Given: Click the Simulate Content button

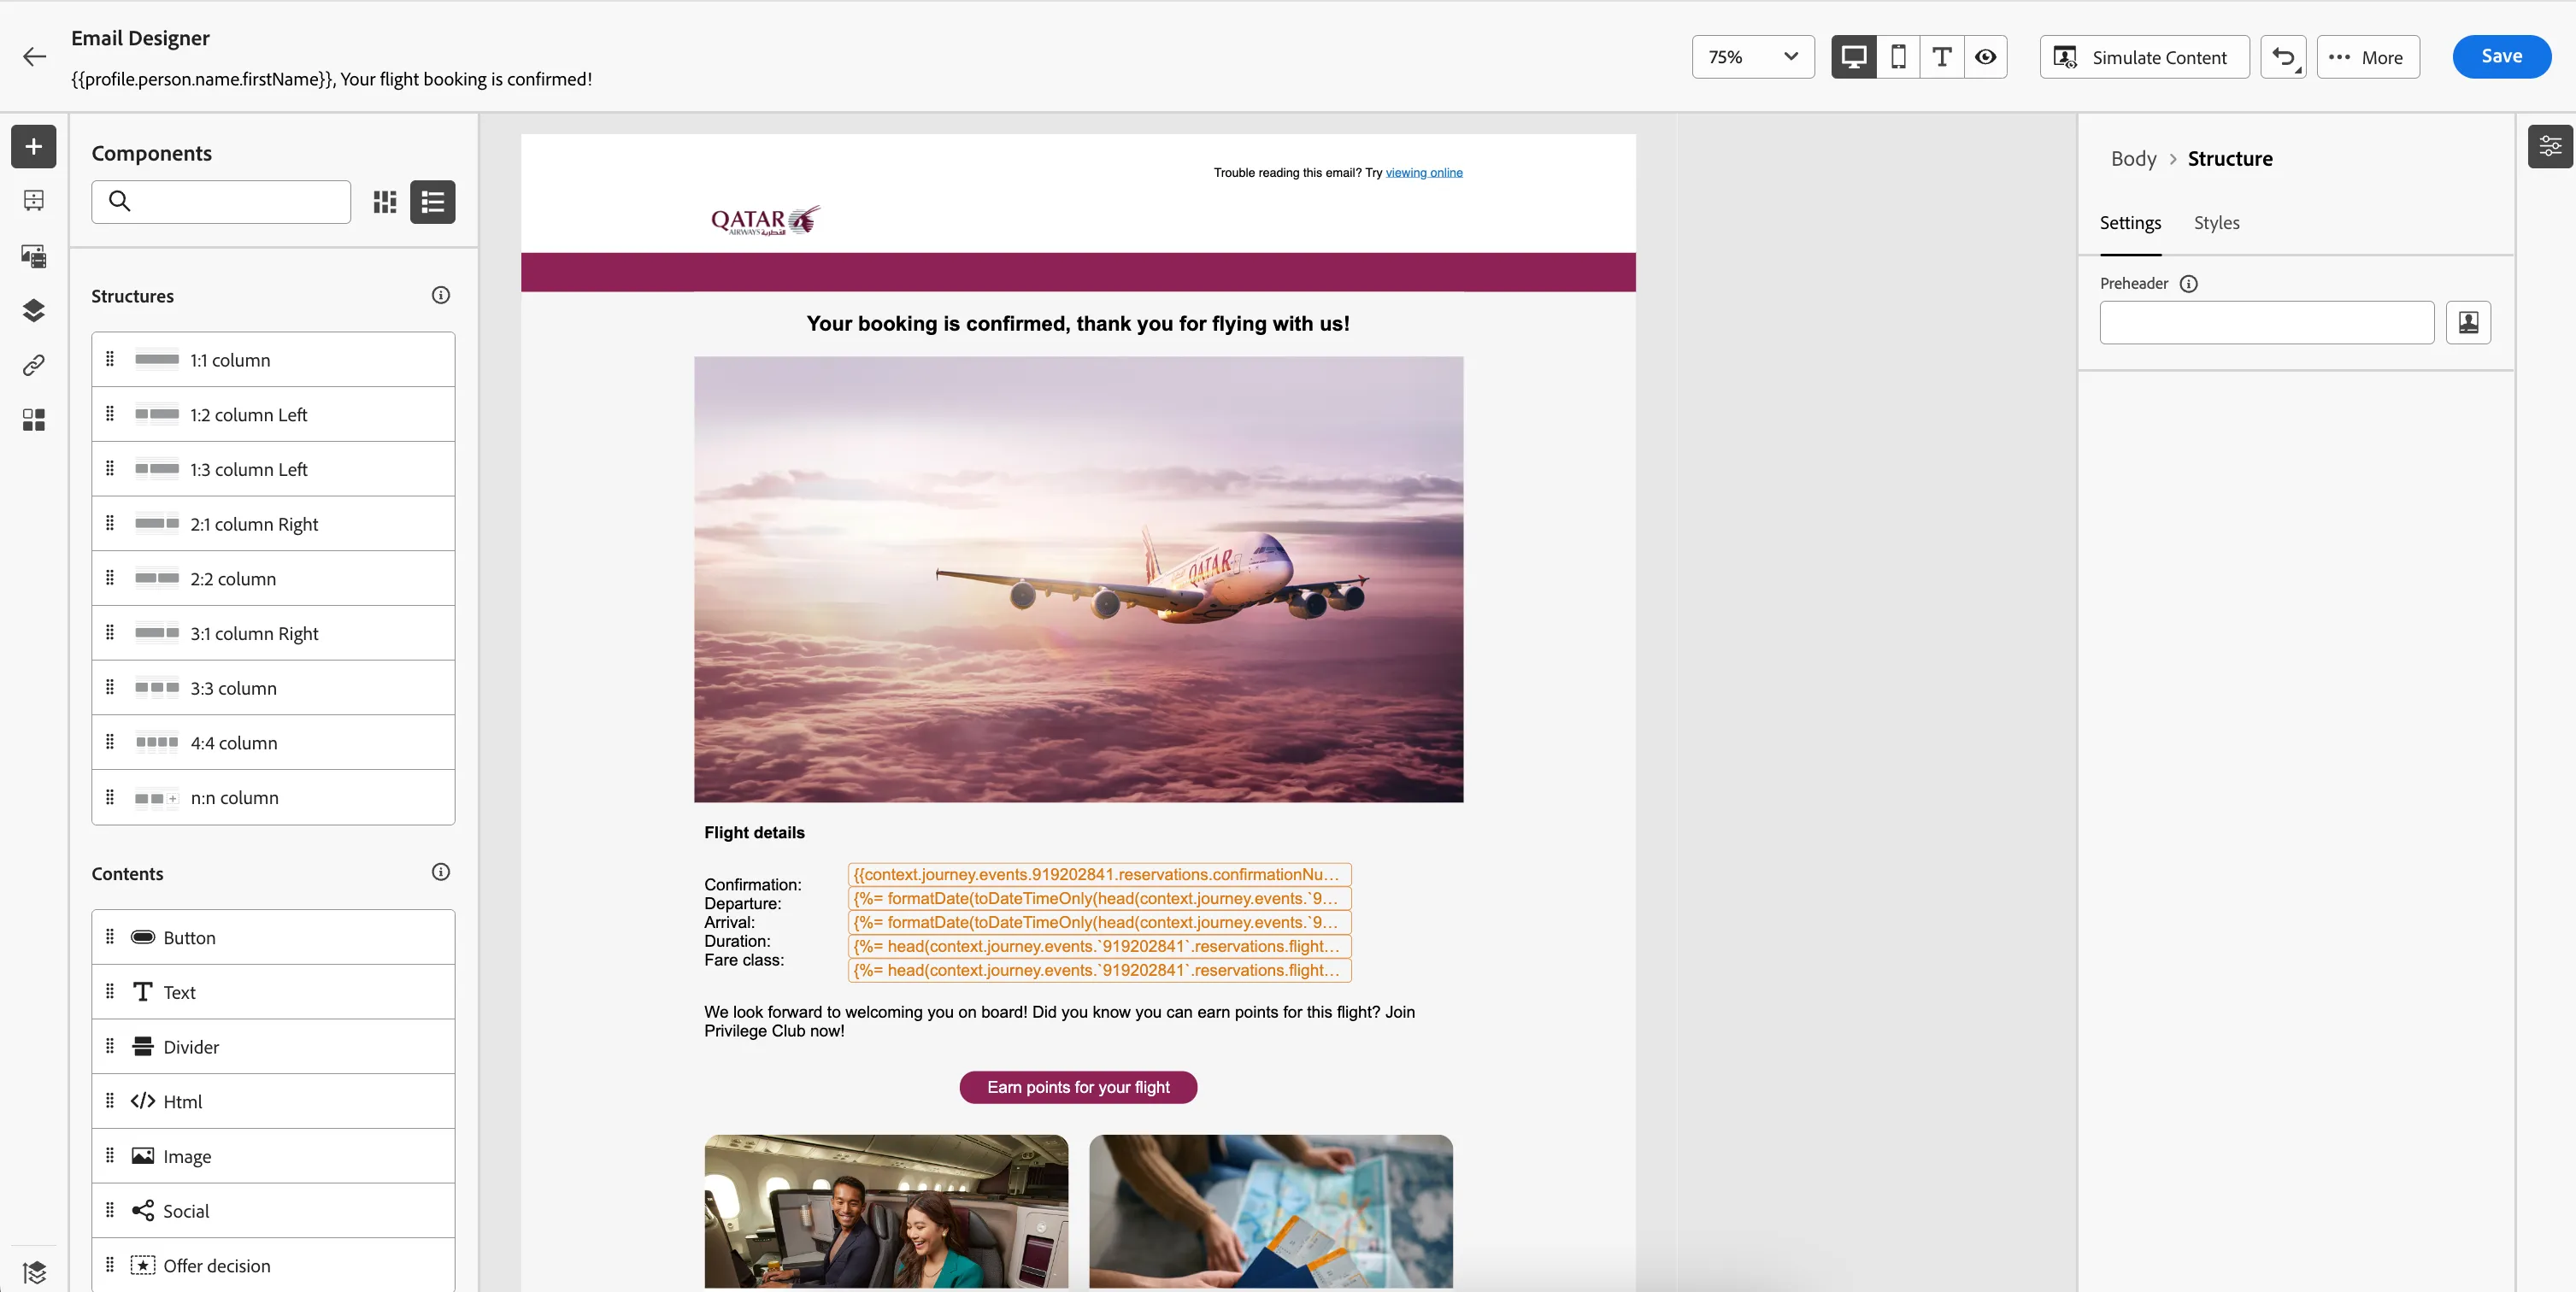Looking at the screenshot, I should click(2144, 57).
